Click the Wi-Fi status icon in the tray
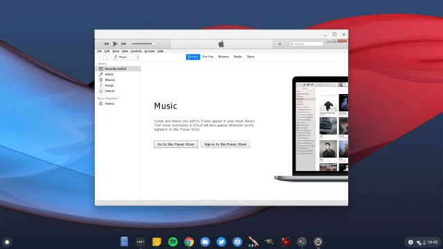 coord(419,243)
